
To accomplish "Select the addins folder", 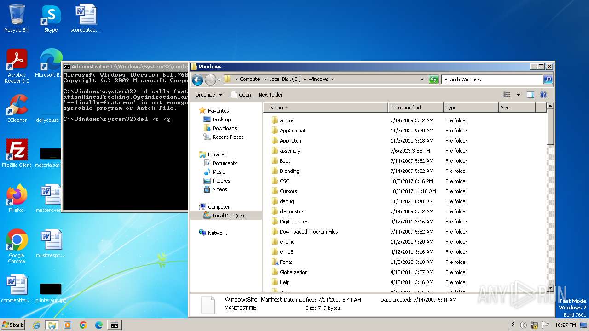I will click(x=287, y=120).
